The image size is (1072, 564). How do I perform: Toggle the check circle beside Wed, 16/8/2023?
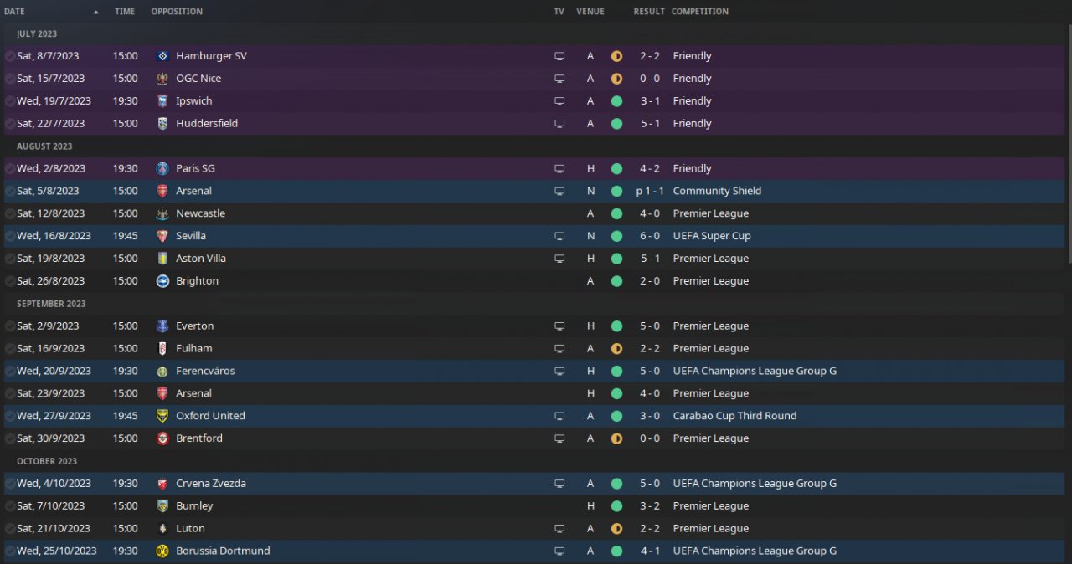tap(9, 236)
